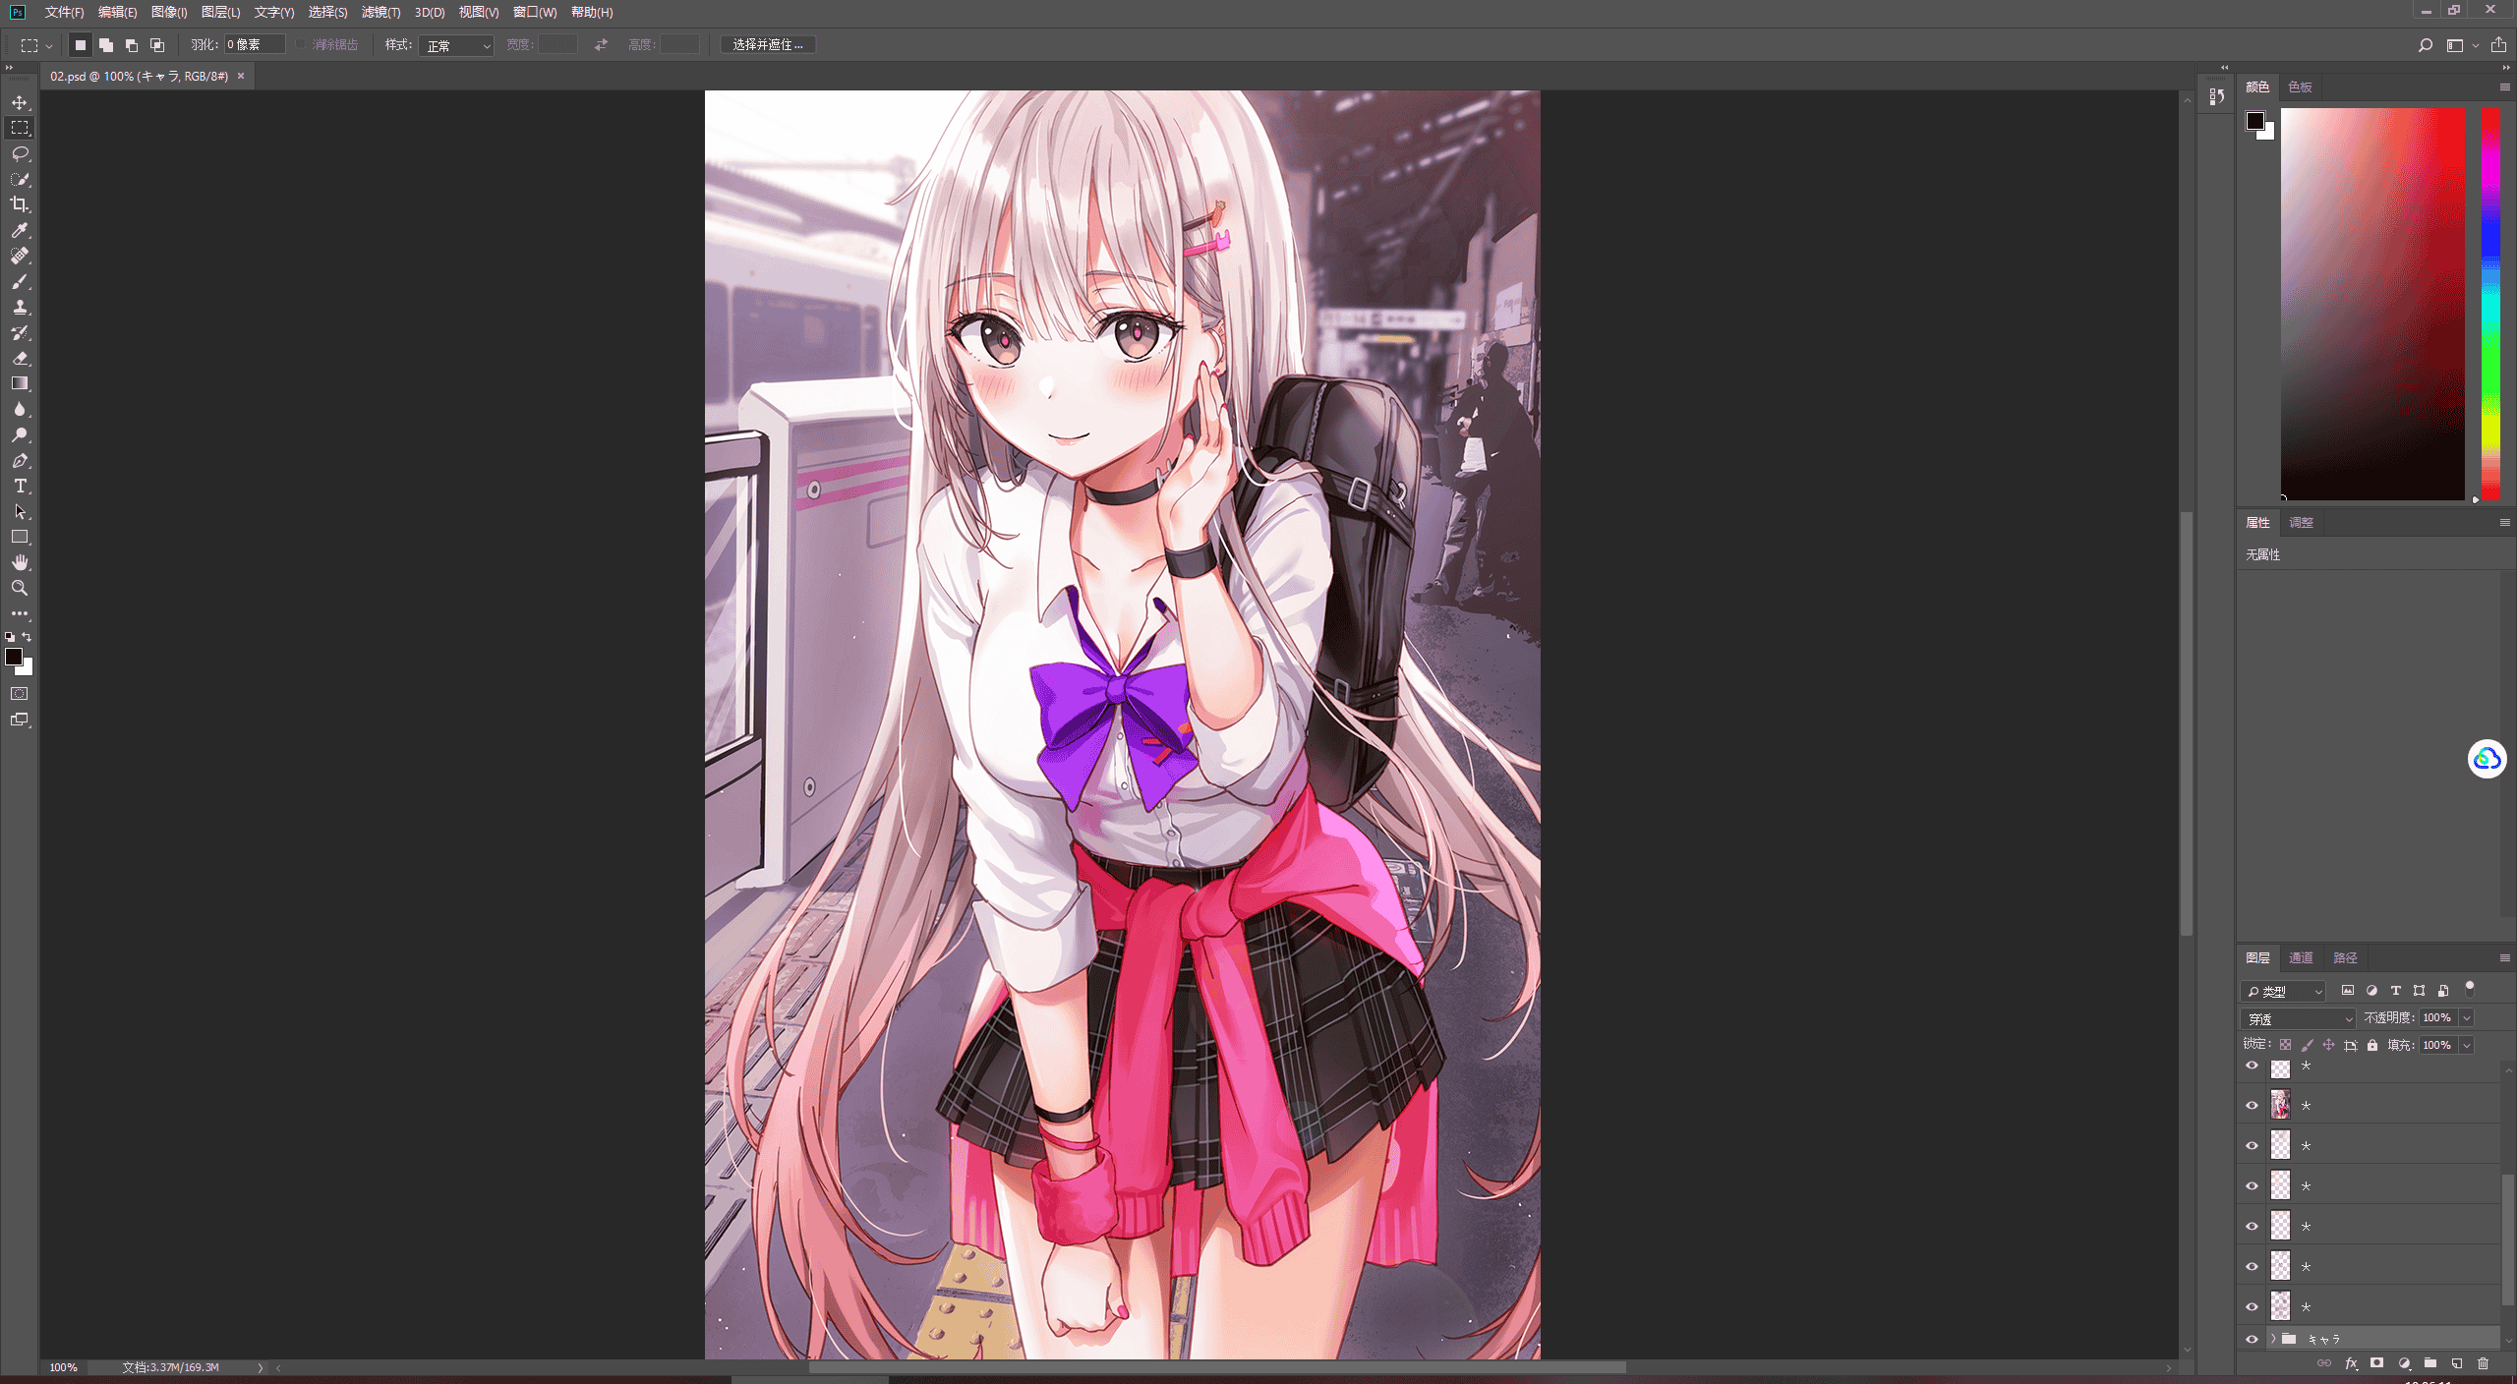Swap foreground and background colors
This screenshot has width=2517, height=1384.
click(x=28, y=637)
